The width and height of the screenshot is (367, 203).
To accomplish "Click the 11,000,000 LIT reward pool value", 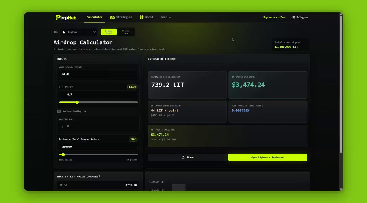I will pyautogui.click(x=286, y=47).
